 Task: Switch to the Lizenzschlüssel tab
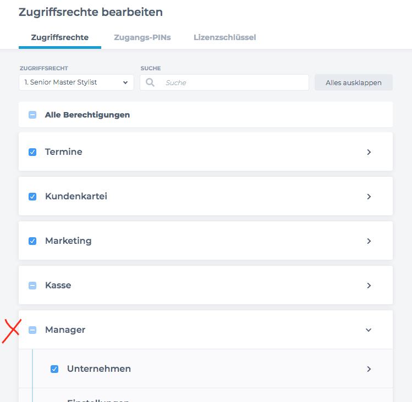(224, 37)
